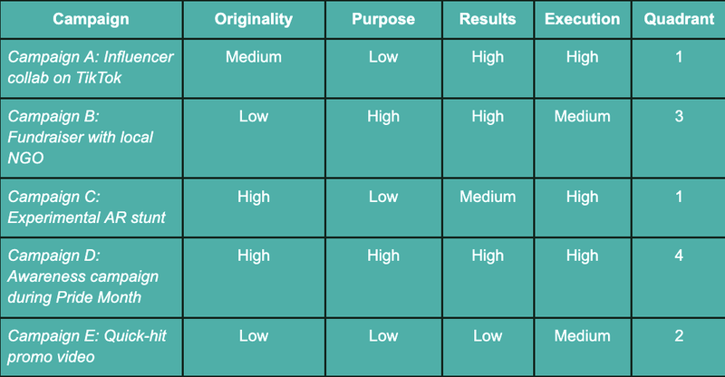The image size is (725, 377).
Task: Select the Results column header
Action: (x=488, y=19)
